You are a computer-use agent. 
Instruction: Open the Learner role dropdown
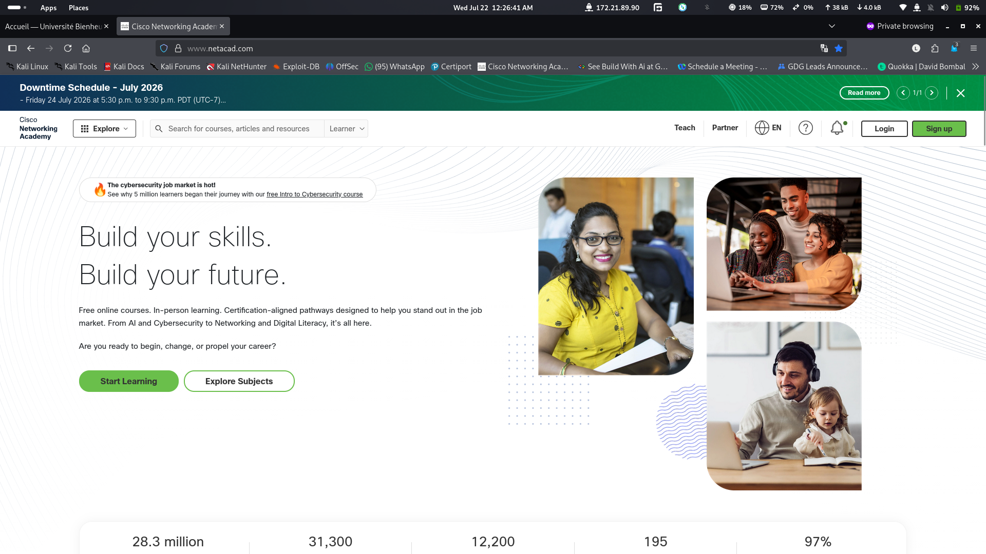(347, 128)
